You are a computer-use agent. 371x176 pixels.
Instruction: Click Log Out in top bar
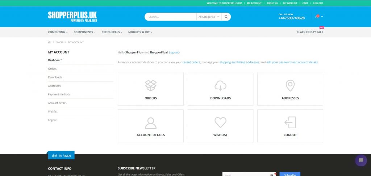(x=318, y=3)
